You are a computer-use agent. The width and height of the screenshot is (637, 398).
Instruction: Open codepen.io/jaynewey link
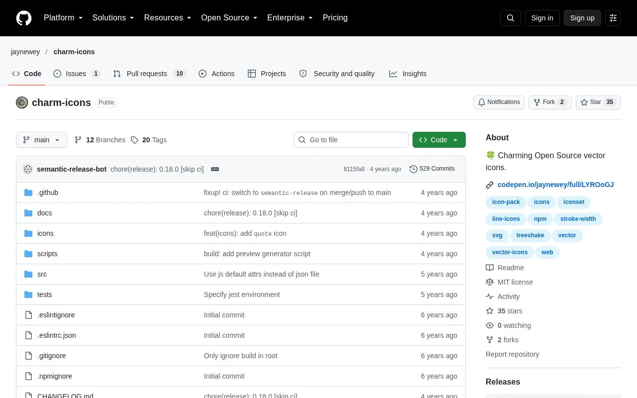555,185
